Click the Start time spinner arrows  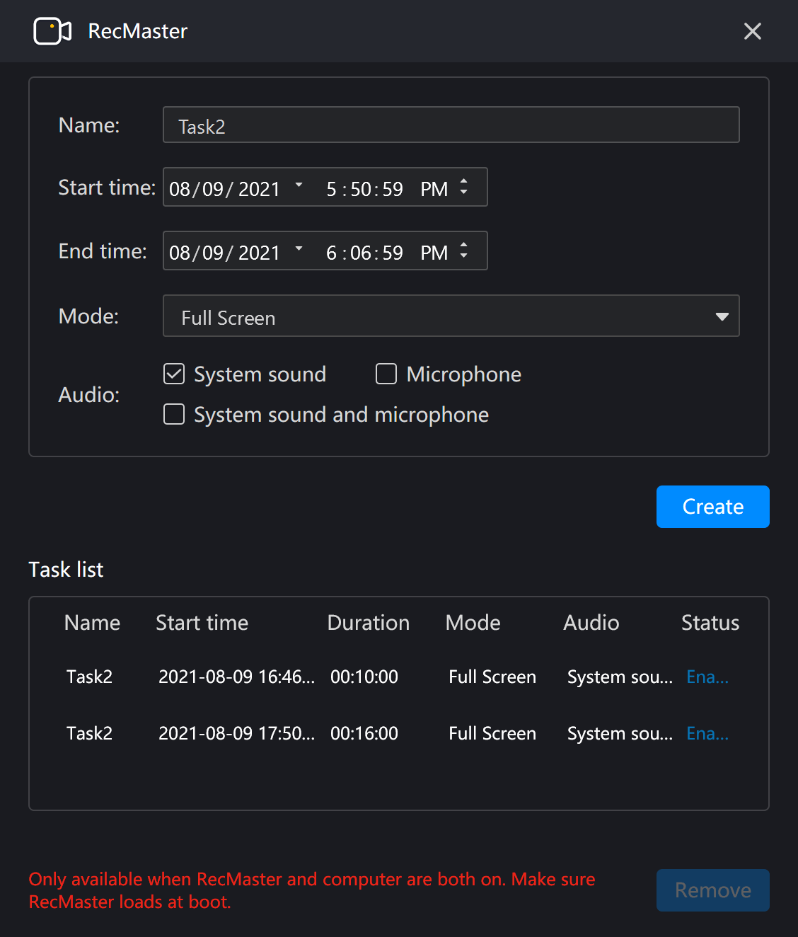tap(464, 187)
